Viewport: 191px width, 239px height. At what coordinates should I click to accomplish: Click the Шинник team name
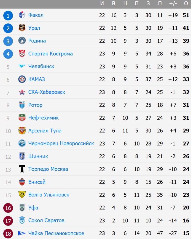[38, 156]
